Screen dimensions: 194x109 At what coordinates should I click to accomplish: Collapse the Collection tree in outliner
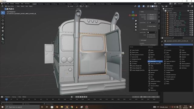click(x=164, y=11)
